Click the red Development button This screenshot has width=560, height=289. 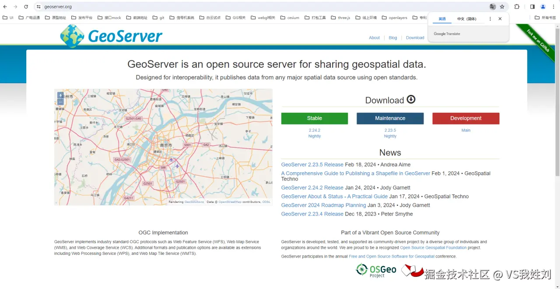[466, 118]
